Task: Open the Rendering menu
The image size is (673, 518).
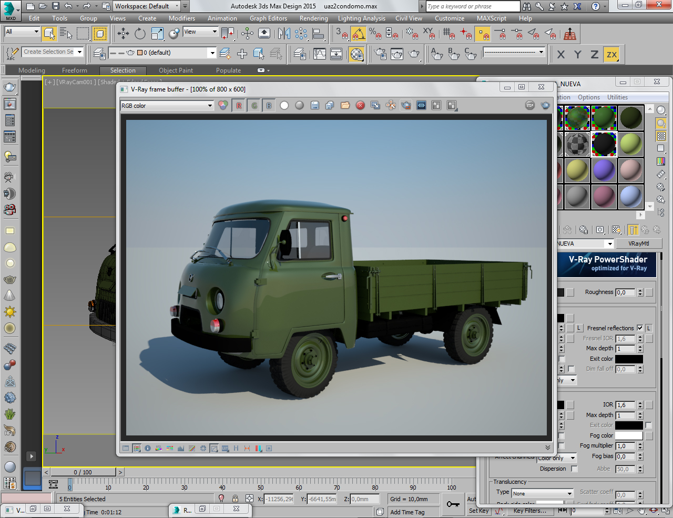Action: point(313,18)
